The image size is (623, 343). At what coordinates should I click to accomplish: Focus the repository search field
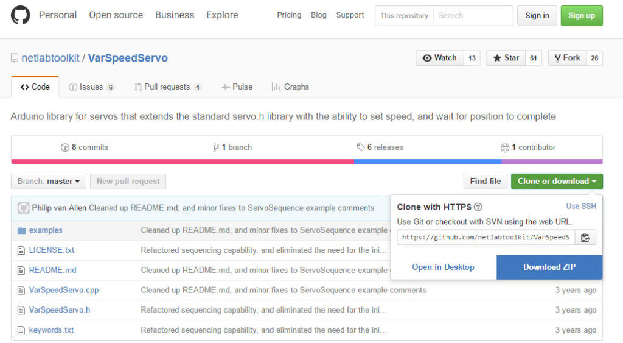click(473, 16)
